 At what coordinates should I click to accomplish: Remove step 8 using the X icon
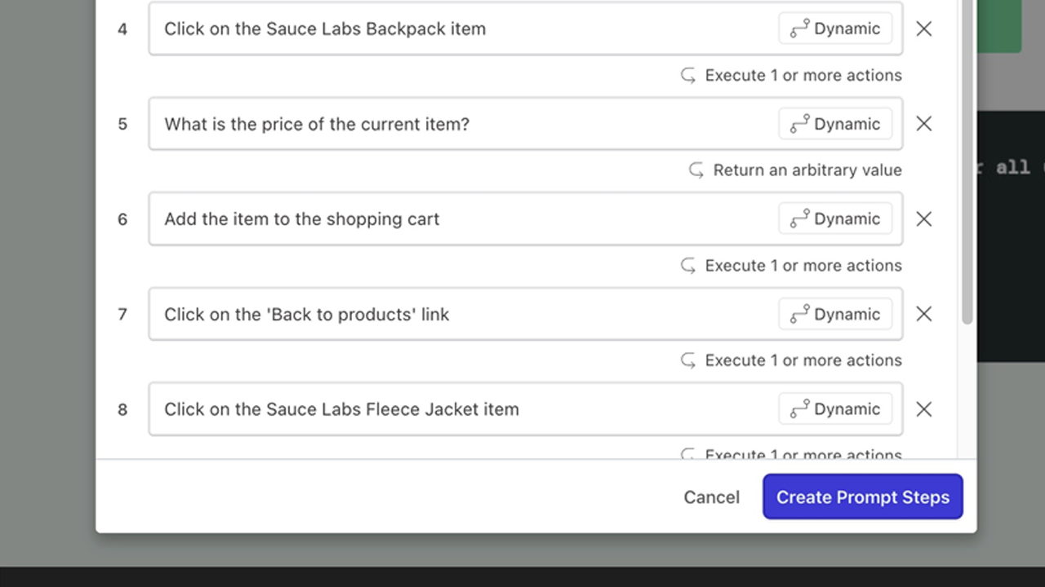923,409
